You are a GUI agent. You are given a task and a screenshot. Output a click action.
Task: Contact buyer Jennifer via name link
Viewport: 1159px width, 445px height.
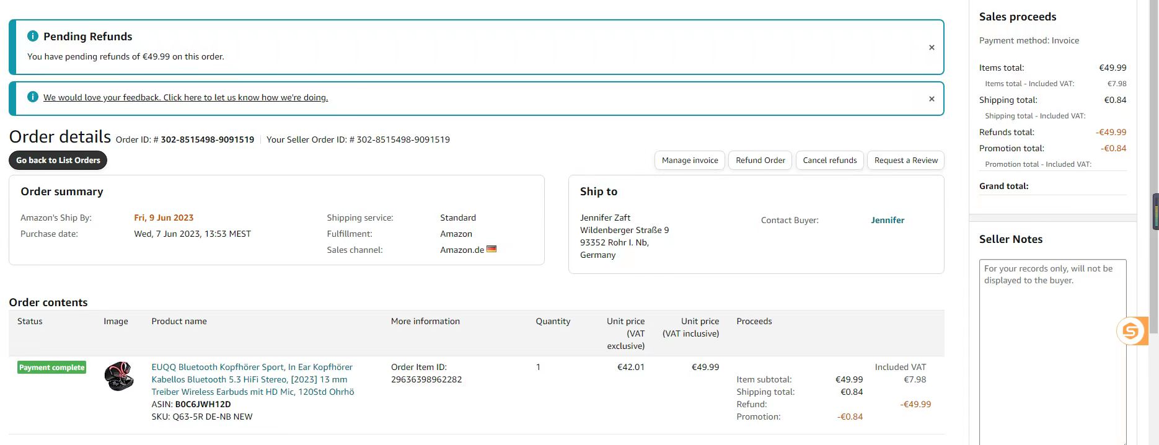(x=887, y=220)
